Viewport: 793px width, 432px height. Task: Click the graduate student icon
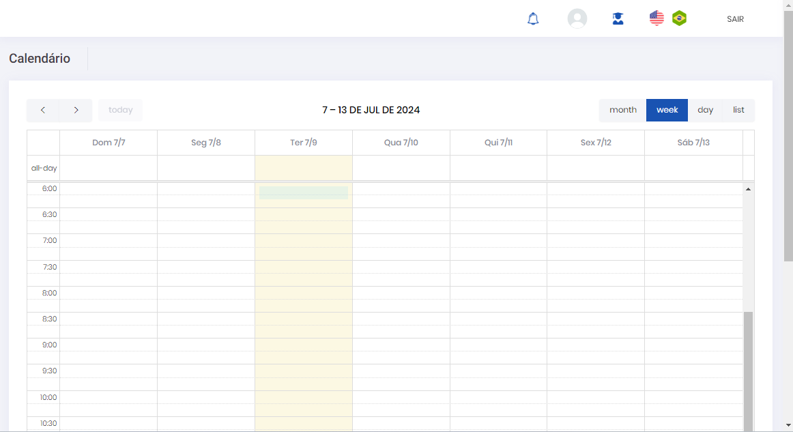point(618,19)
